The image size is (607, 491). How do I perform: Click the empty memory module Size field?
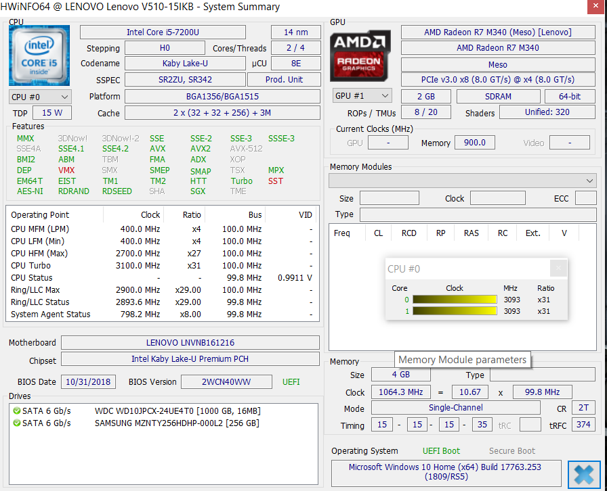(x=390, y=198)
